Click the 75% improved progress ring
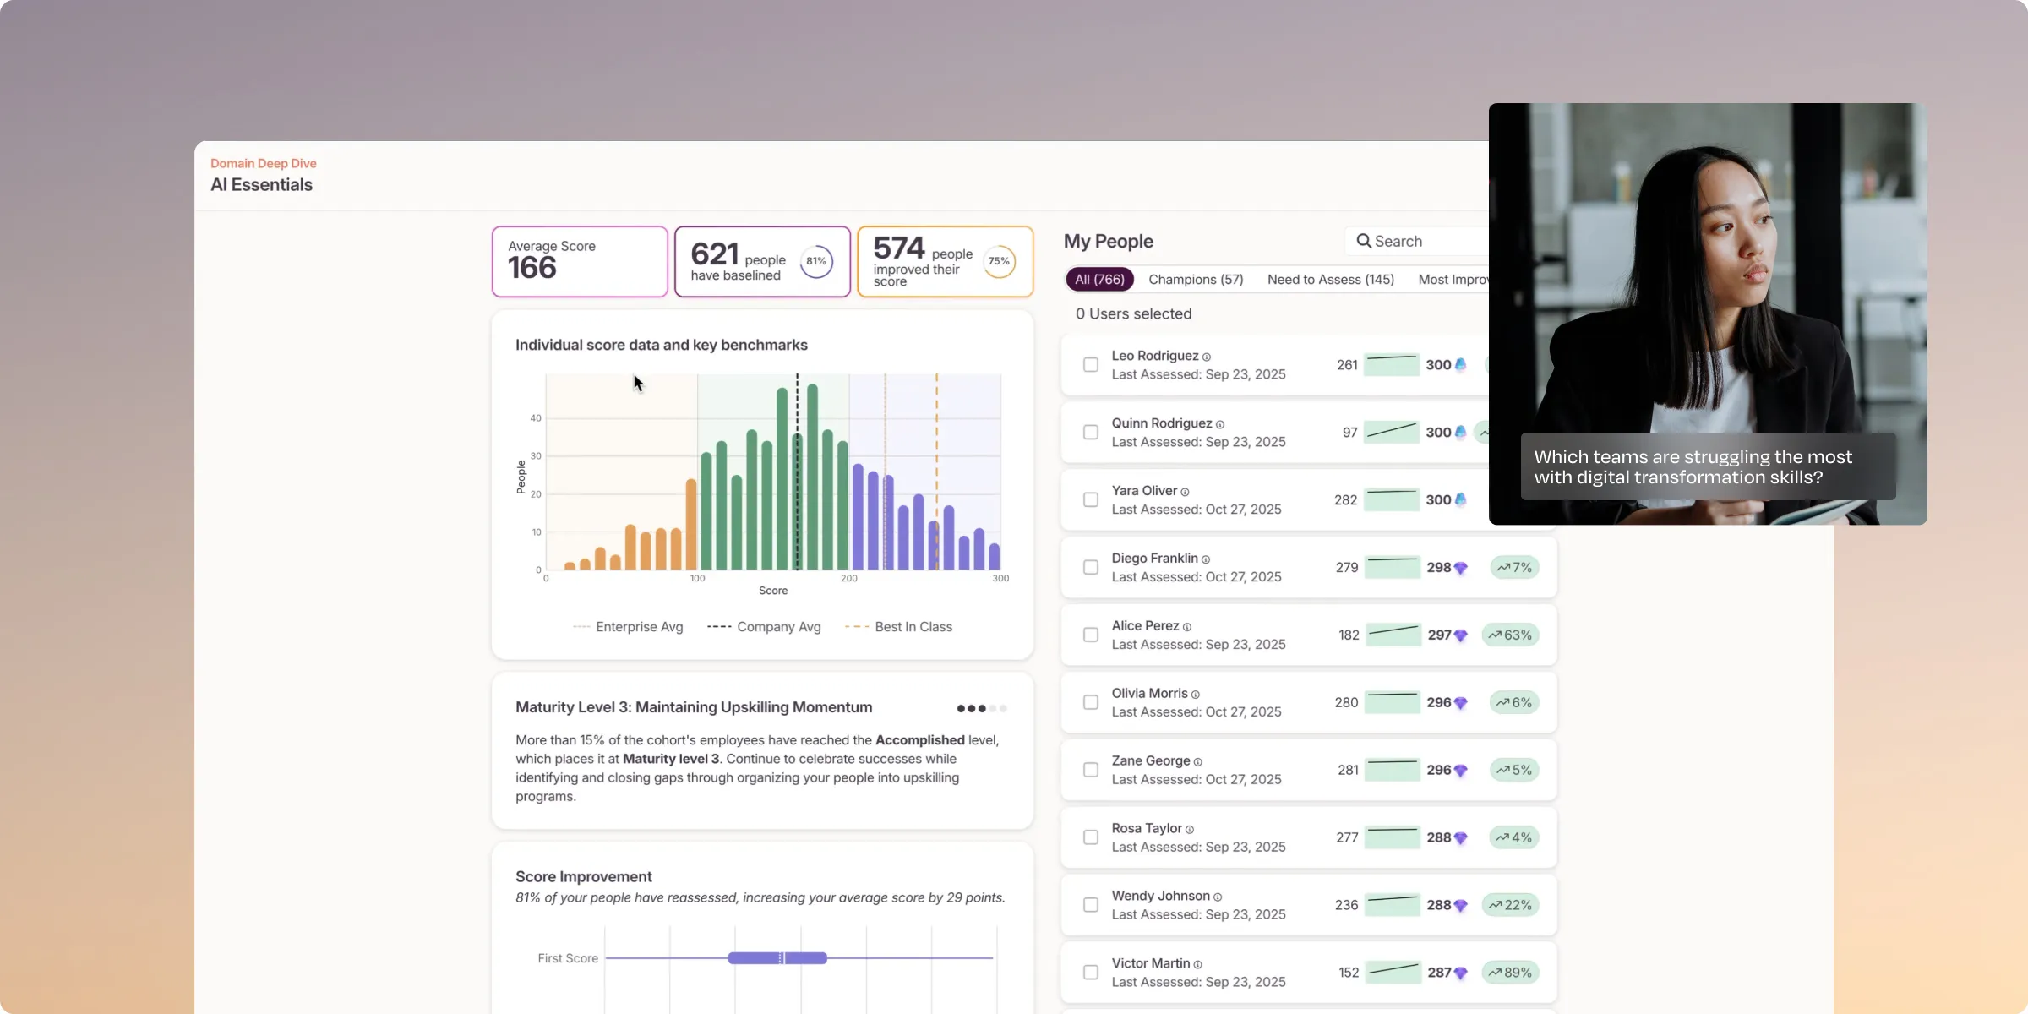The width and height of the screenshot is (2028, 1014). 999,261
